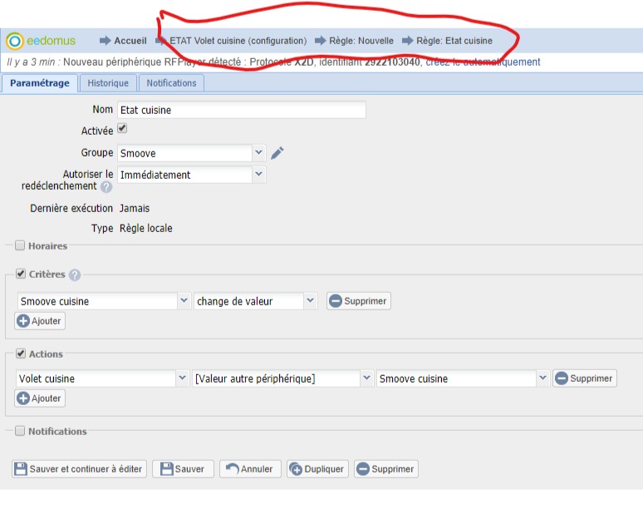Remove the Volet cuisine action
Screen dimensions: 643x509
(585, 378)
